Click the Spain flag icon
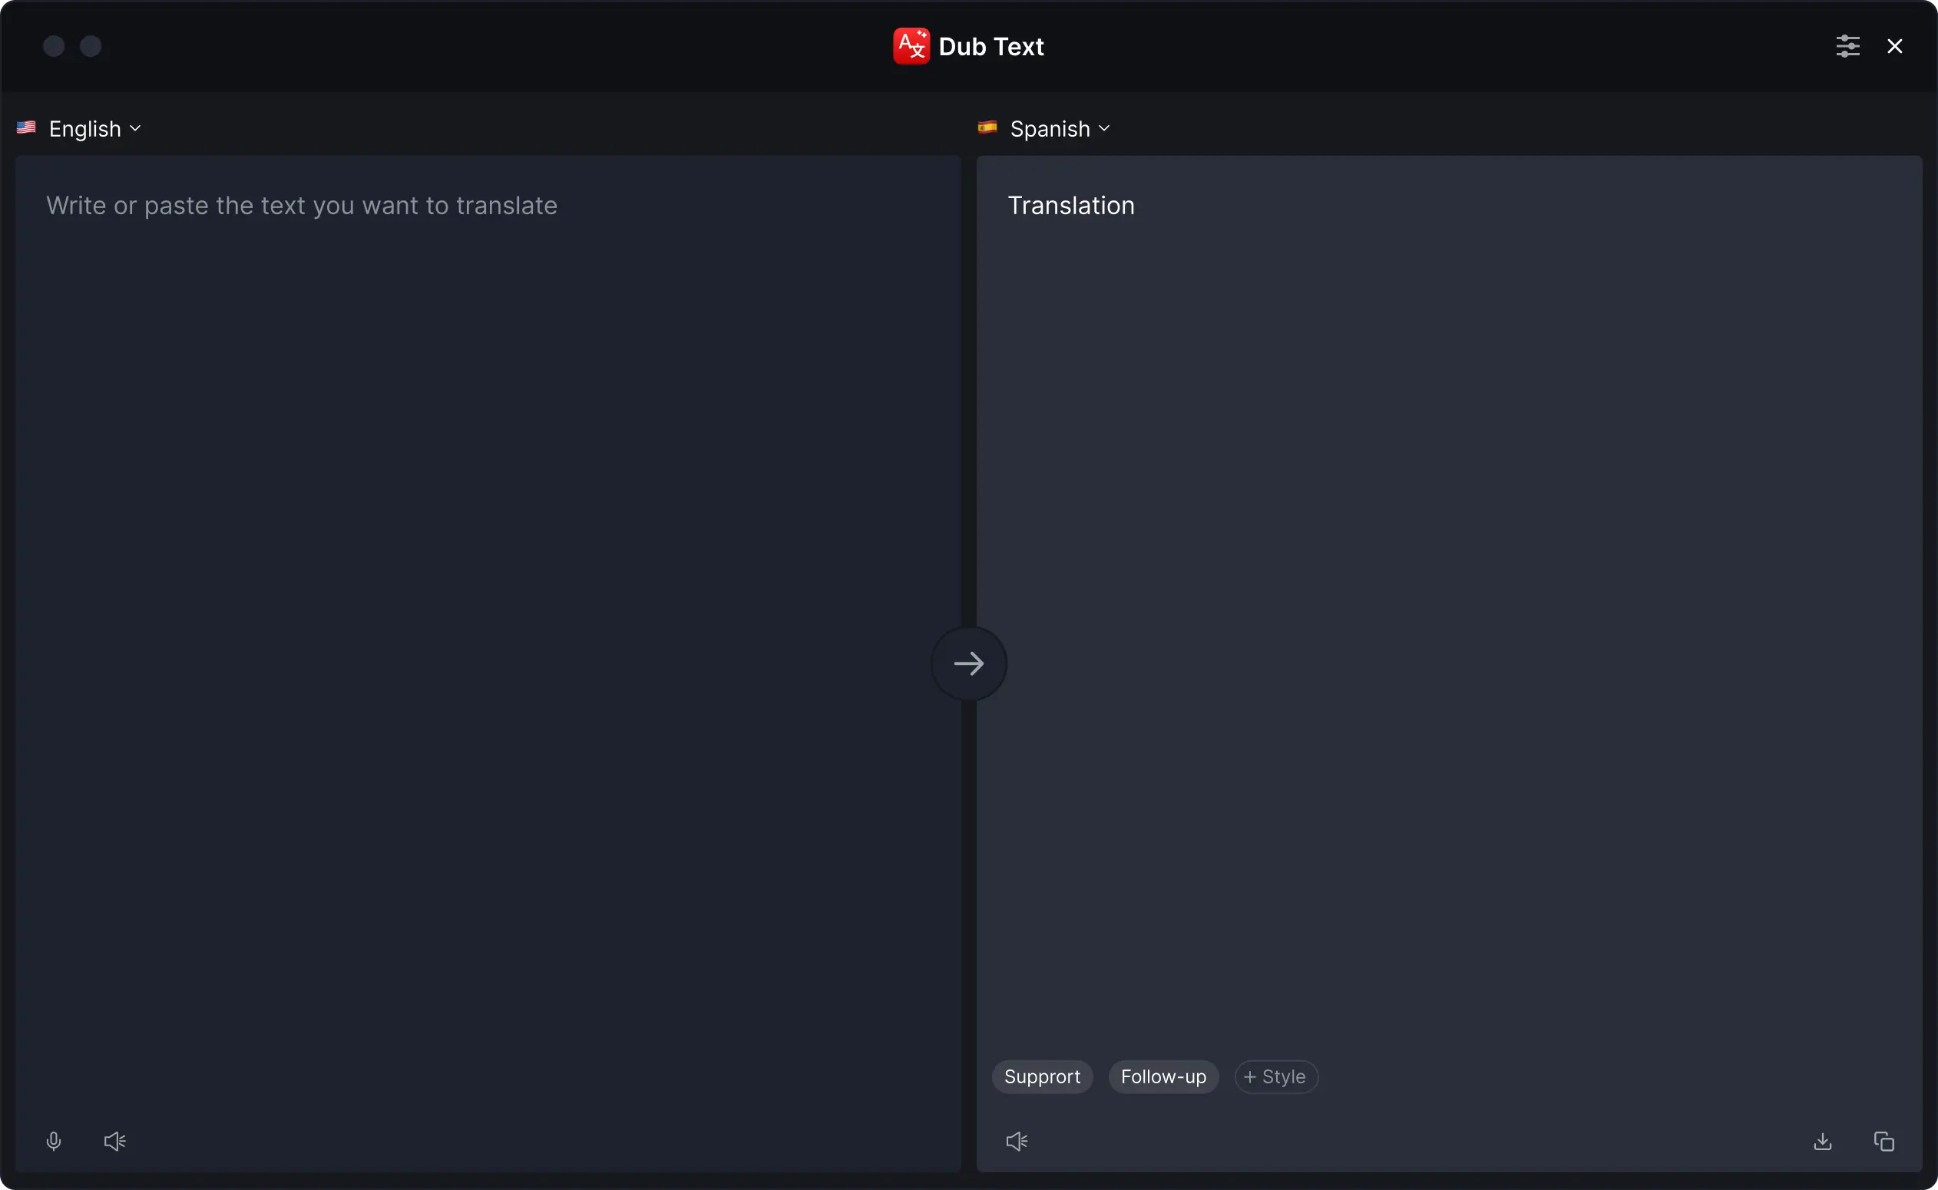Screen dimensions: 1938x1190 click(x=987, y=127)
